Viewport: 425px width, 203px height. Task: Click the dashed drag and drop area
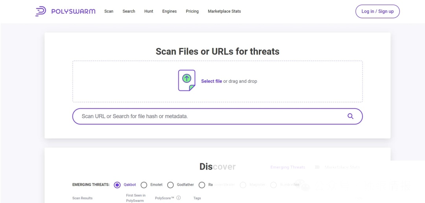click(x=217, y=81)
